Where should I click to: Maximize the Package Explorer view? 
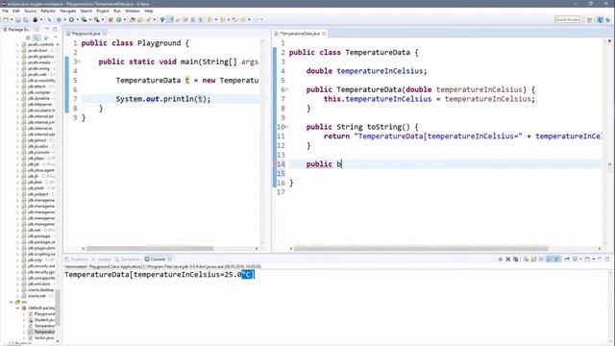55,29
